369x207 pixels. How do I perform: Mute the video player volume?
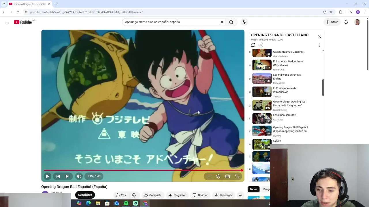(79, 176)
